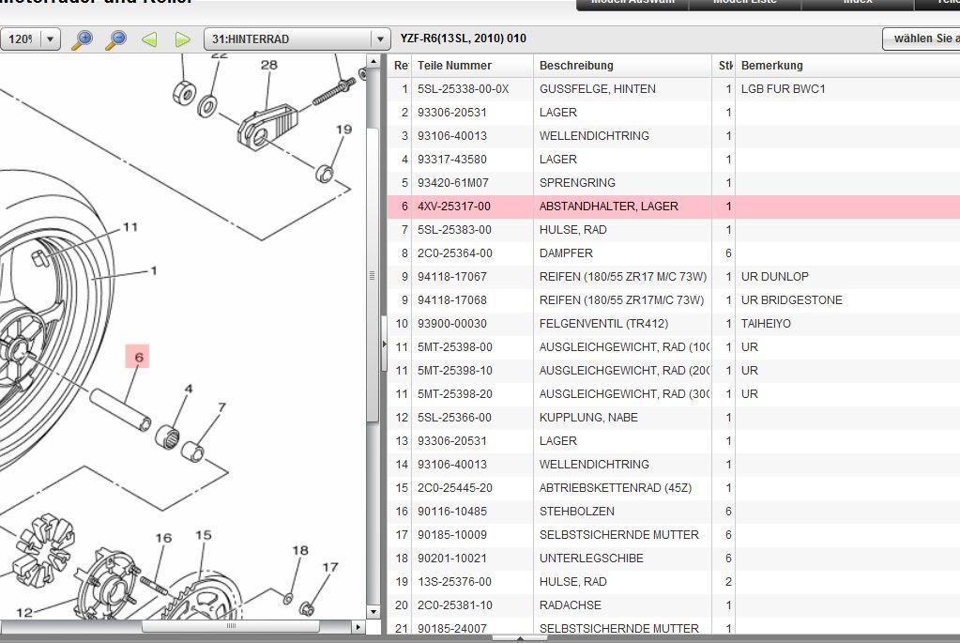Screen dimensions: 960x643
Task: Select part number 5SL-25383-00
Action: tap(454, 230)
